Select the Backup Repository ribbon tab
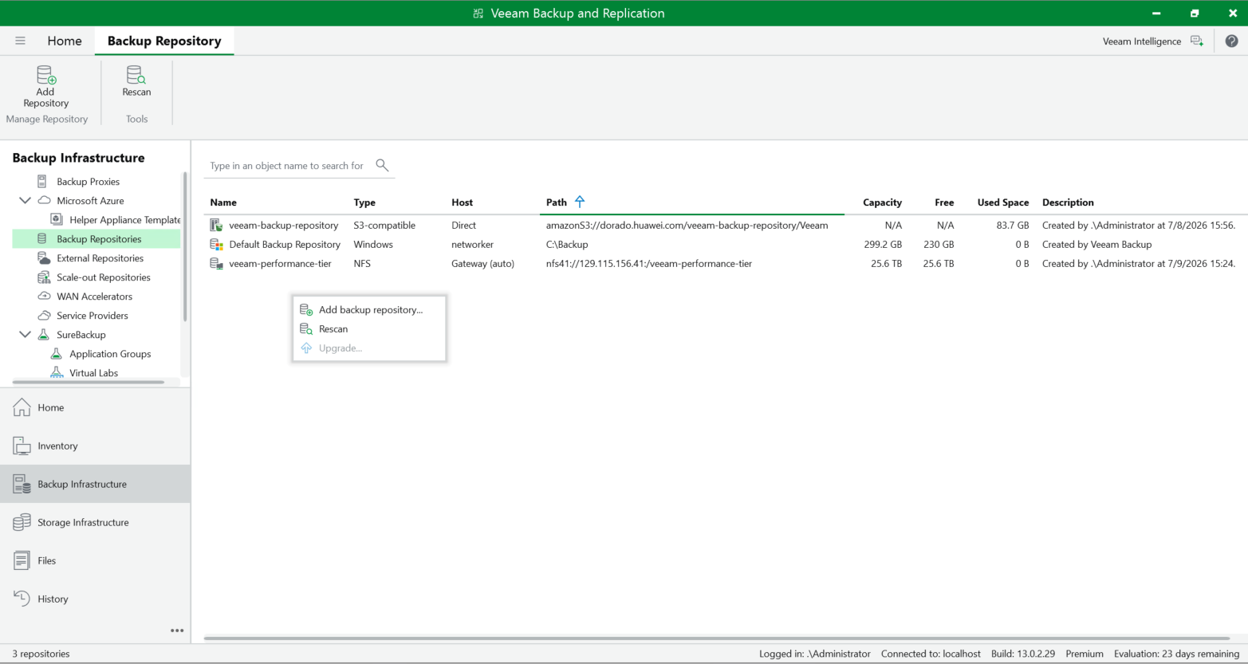The image size is (1248, 664). 164,41
